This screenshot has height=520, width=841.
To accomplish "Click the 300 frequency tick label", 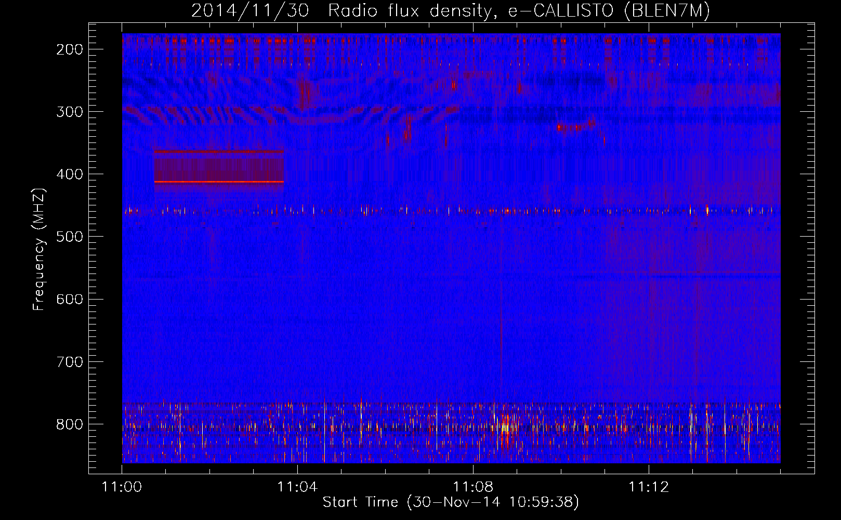I will pyautogui.click(x=70, y=112).
